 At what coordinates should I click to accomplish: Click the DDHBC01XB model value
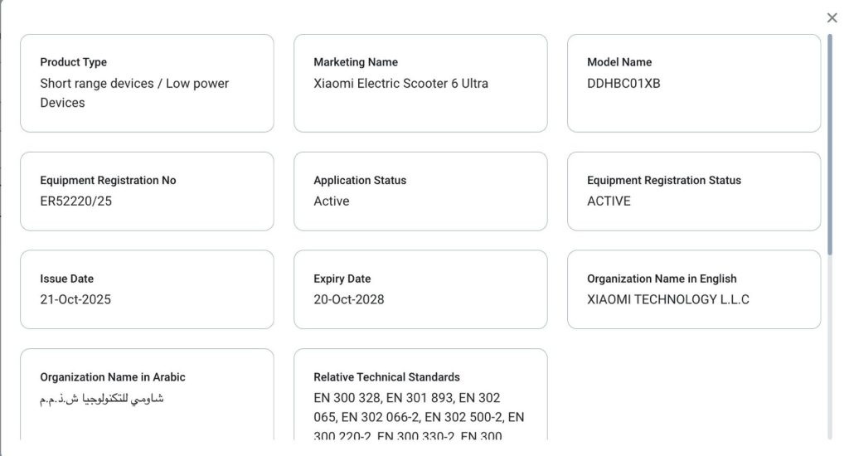coord(623,84)
